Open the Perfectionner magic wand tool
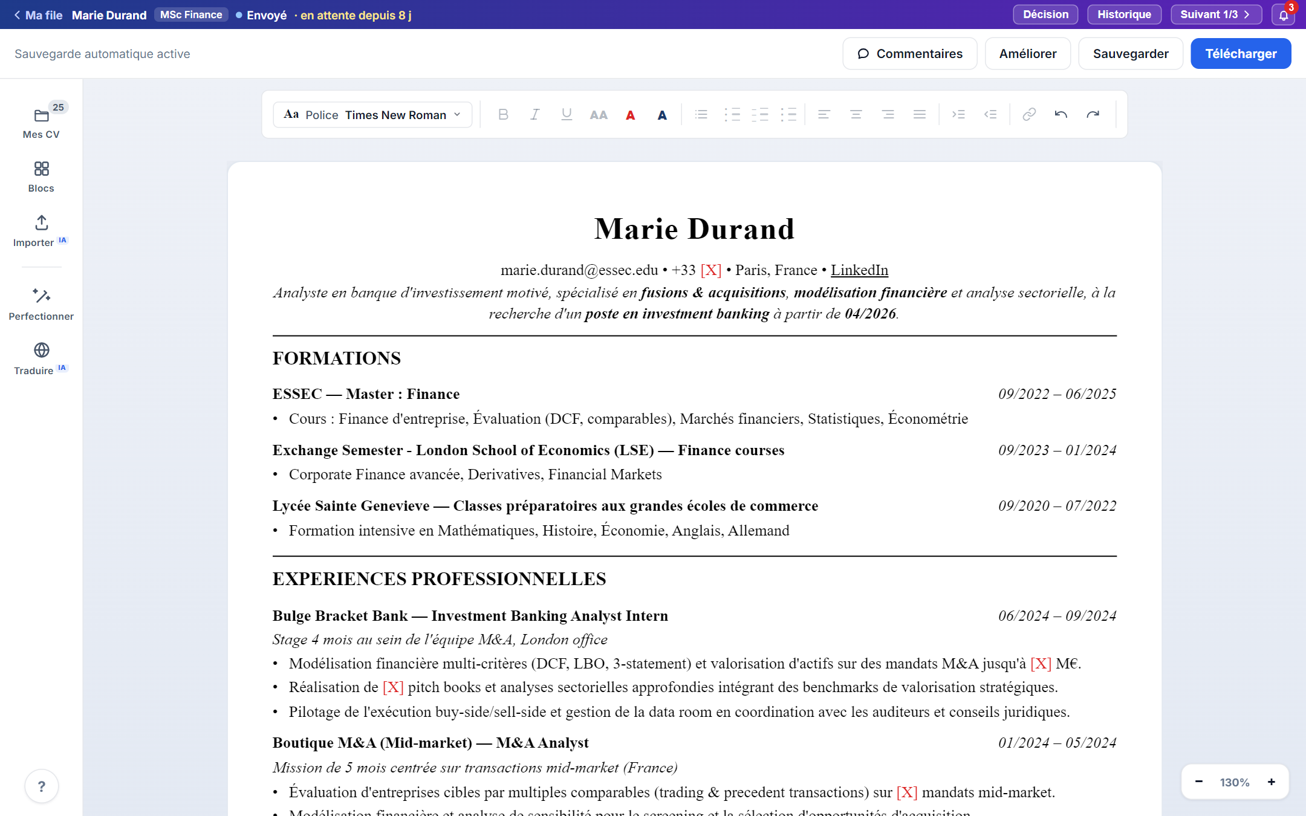Screen dimensions: 1306x816 point(41,305)
